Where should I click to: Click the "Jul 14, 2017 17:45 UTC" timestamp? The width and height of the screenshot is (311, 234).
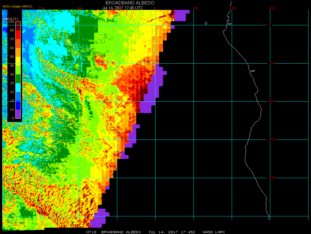122,8
